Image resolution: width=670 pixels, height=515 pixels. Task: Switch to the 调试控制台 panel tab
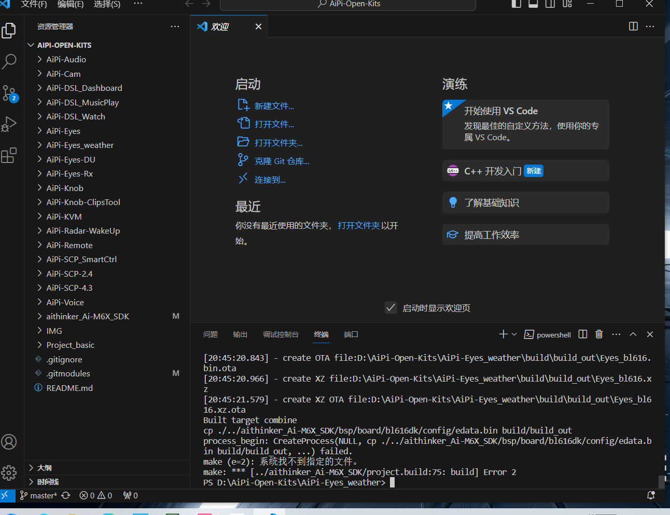coord(281,334)
